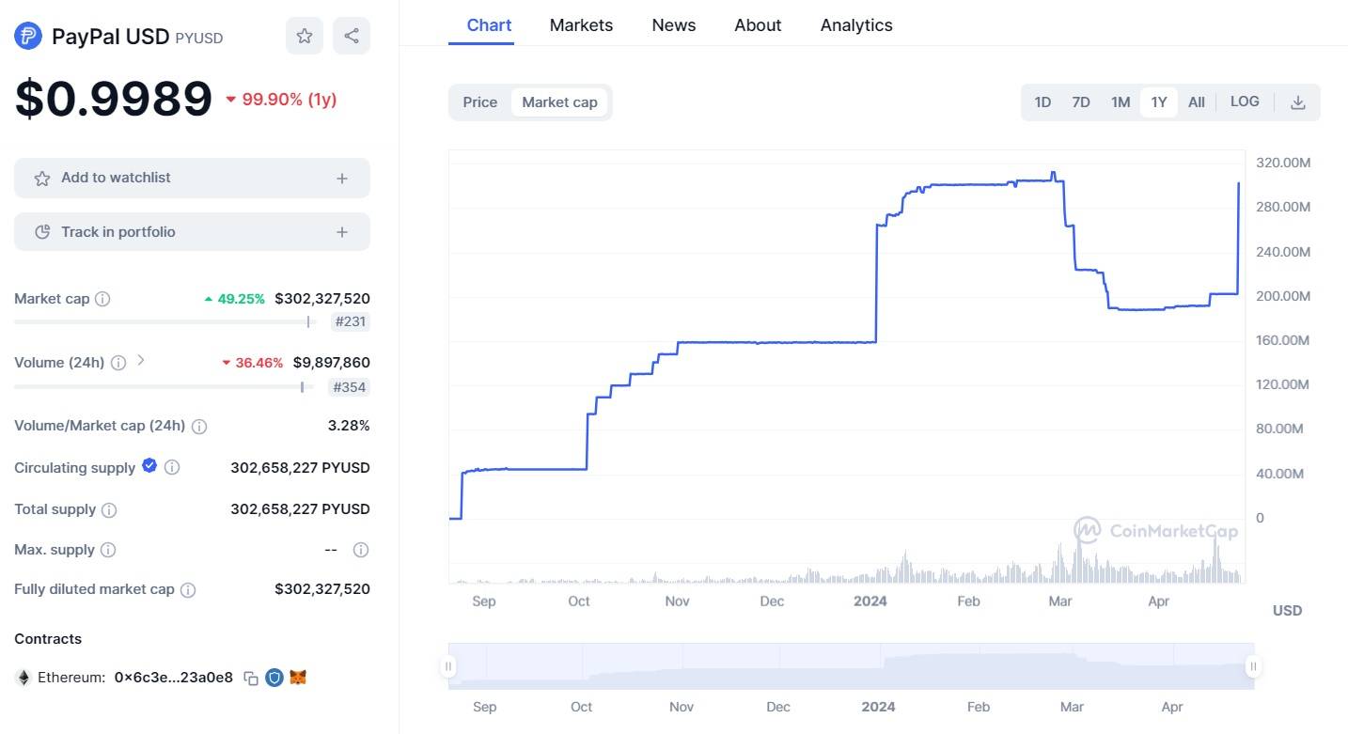
Task: Click the 99.90% (1y) change indicator
Action: [281, 100]
